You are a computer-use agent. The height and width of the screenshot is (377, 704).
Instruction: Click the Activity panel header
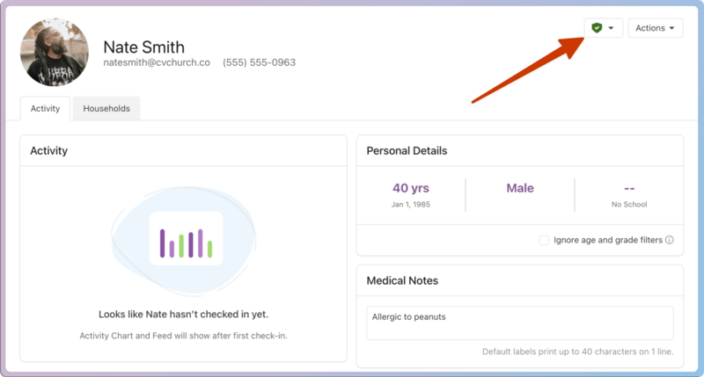[x=49, y=150]
